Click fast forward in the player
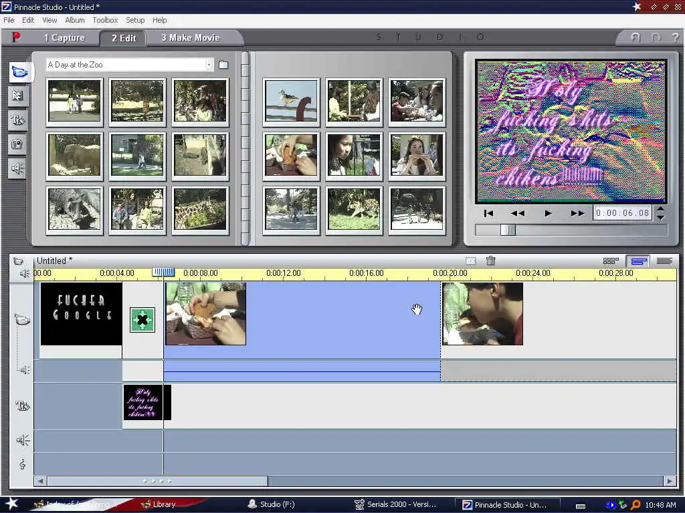The width and height of the screenshot is (685, 513). 577,213
